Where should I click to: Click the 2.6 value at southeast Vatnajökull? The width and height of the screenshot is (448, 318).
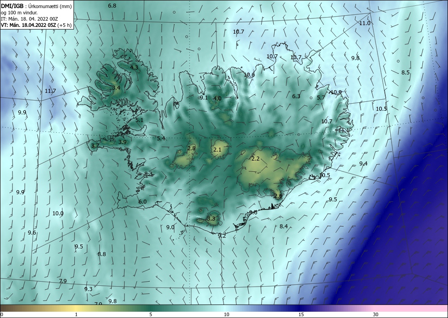tap(278, 196)
